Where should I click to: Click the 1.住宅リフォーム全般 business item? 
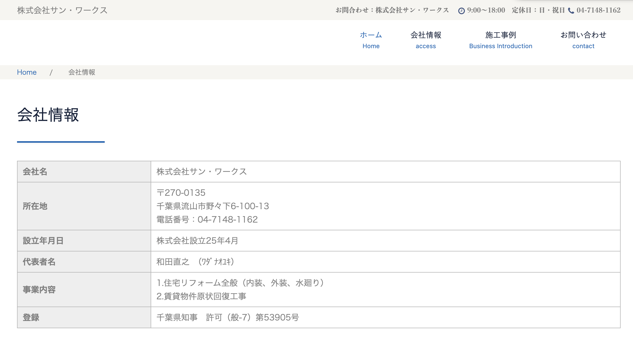[240, 283]
